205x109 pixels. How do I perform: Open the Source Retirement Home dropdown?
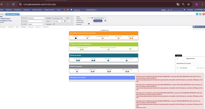pos(100,18)
